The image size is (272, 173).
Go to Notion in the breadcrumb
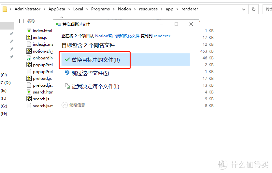click(124, 9)
